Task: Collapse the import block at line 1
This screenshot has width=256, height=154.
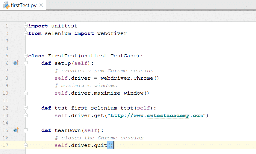Action: 25,26
